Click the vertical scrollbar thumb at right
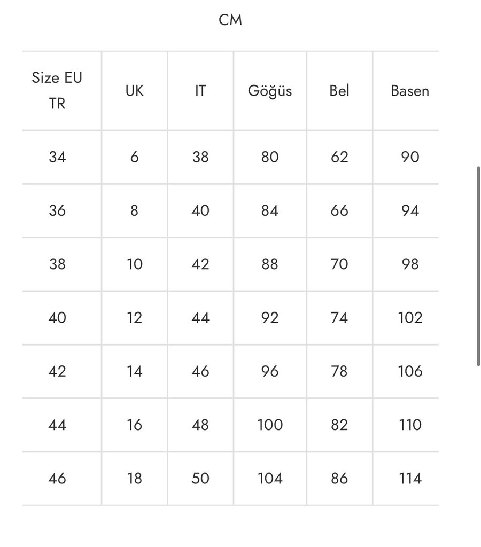Screen dimensions: 481x547 tap(478, 266)
